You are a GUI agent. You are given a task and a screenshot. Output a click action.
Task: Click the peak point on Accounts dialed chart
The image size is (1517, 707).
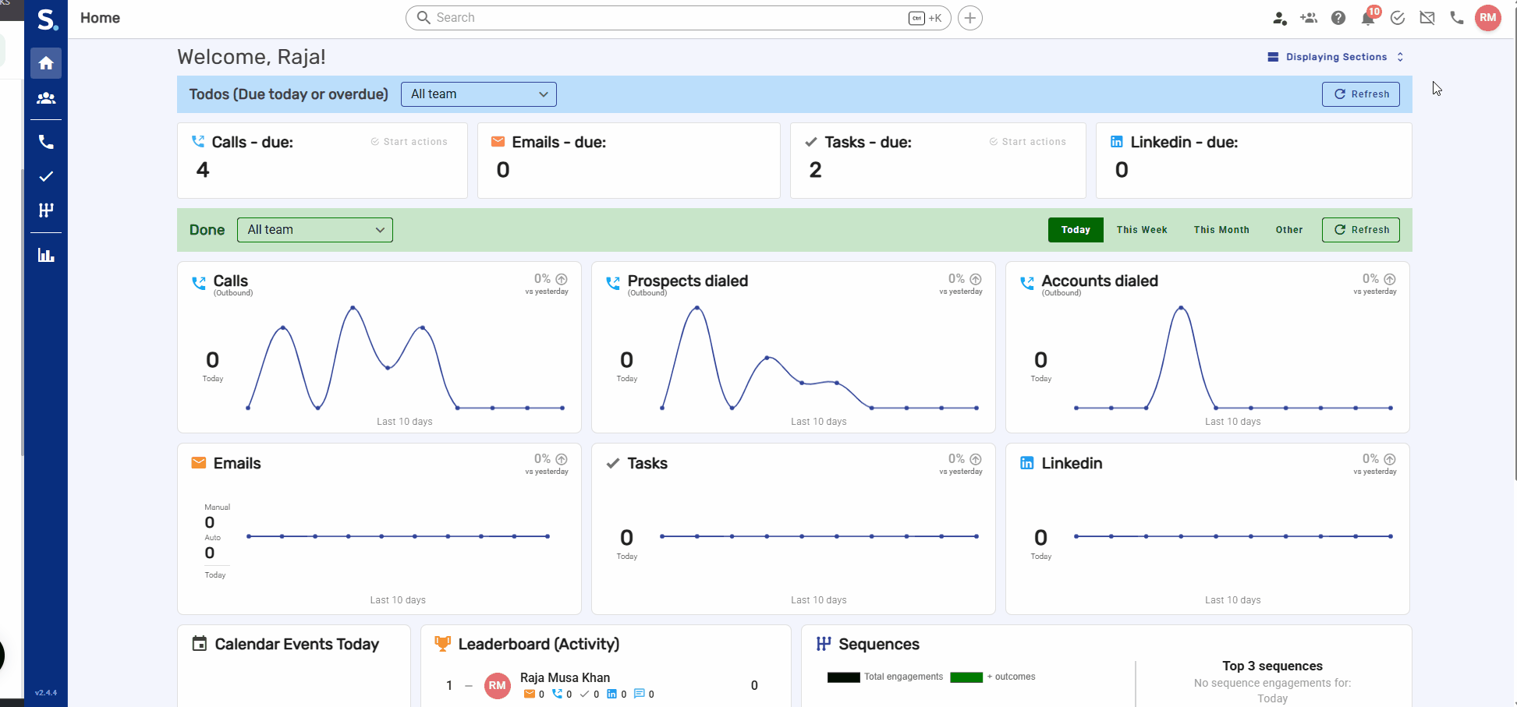1182,308
